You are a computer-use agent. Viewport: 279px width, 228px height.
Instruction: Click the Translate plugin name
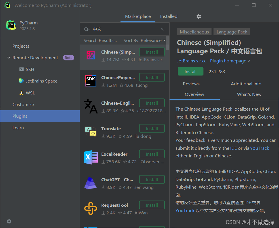111,128
